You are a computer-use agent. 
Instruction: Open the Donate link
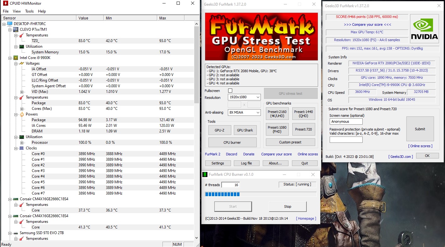[249, 154]
